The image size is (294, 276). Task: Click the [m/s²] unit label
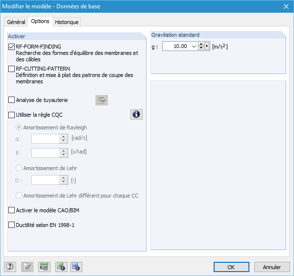220,47
